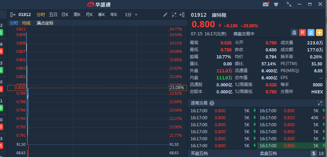Toggle the 均线 average line
This screenshot has width=327, height=157.
[x=26, y=23]
